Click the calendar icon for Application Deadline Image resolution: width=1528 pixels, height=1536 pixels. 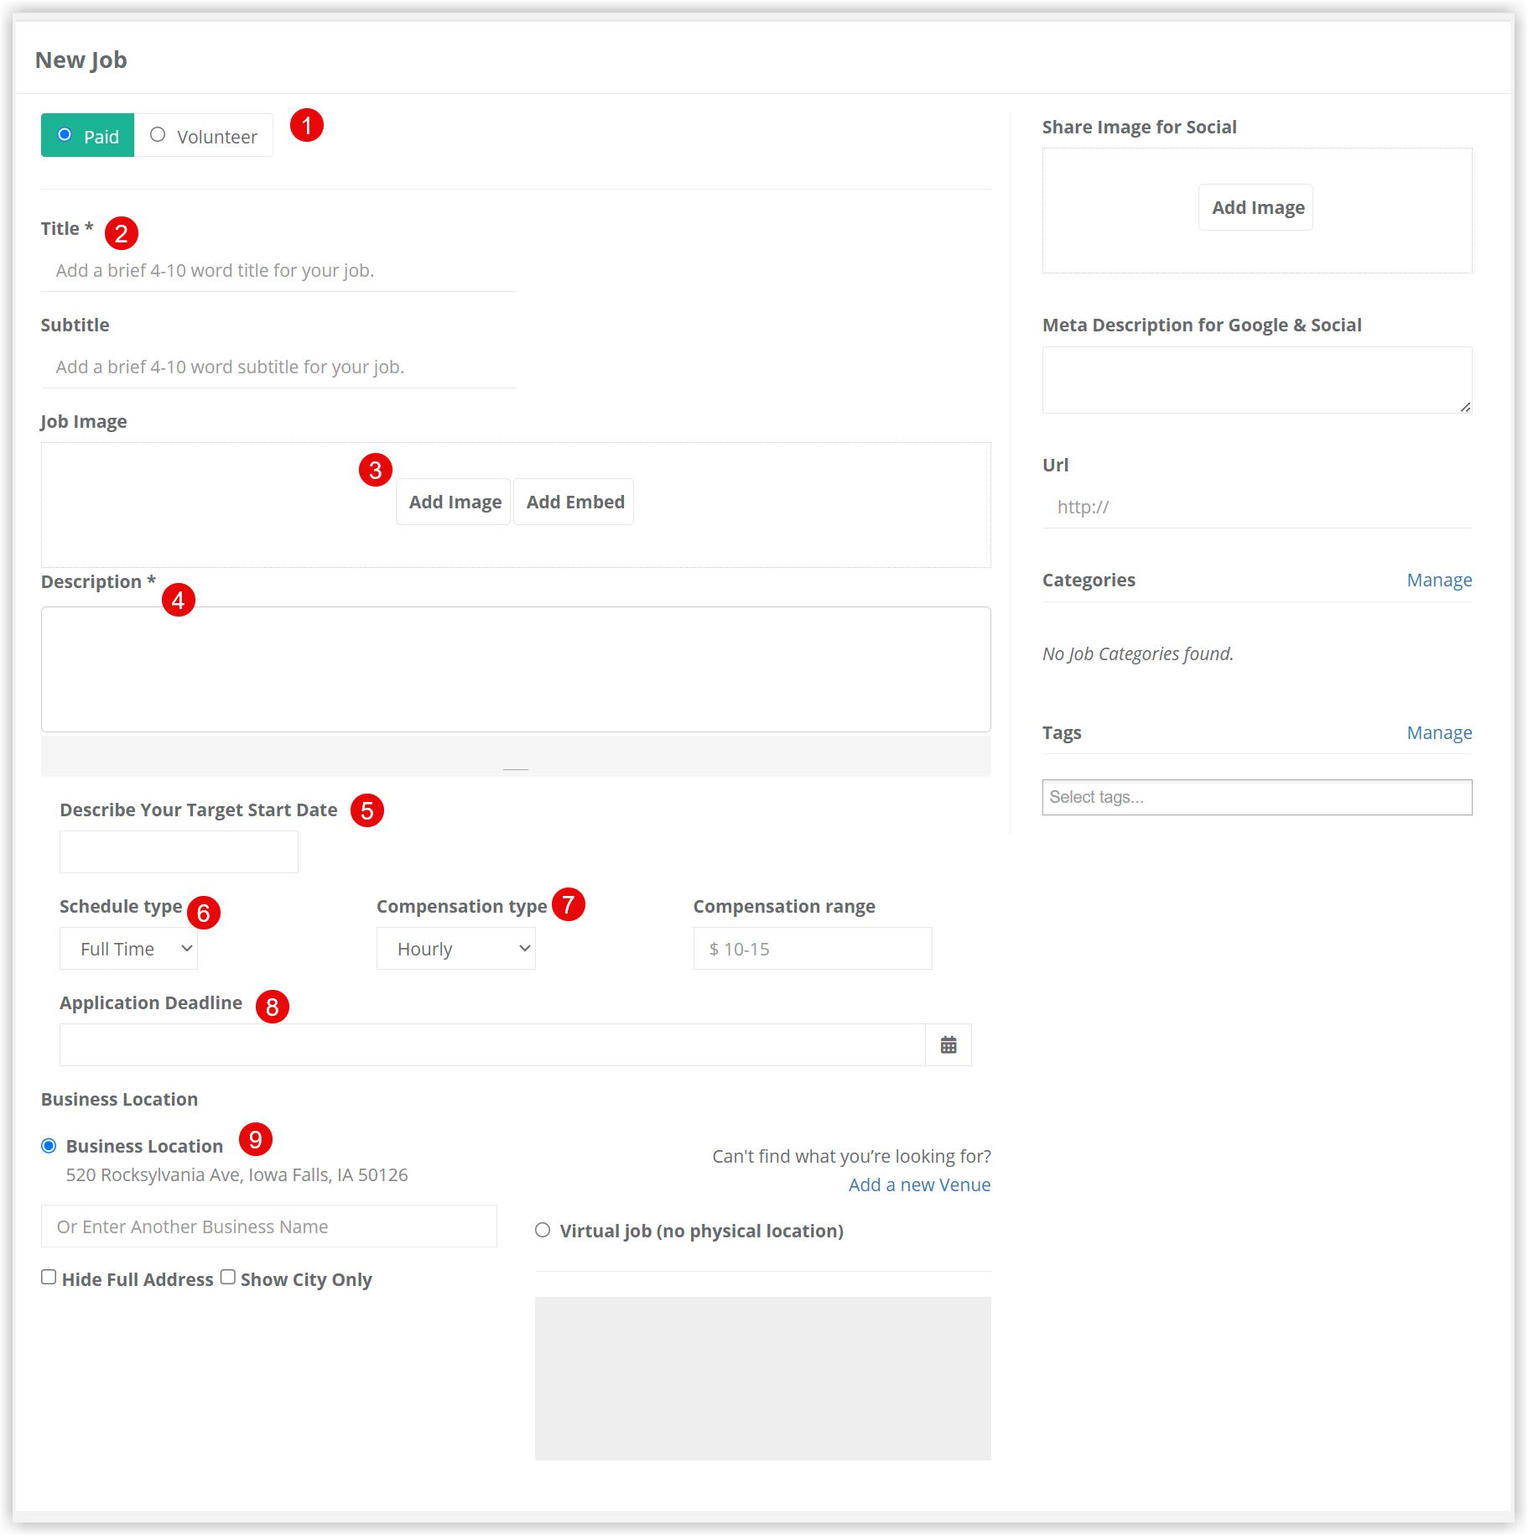pyautogui.click(x=948, y=1045)
